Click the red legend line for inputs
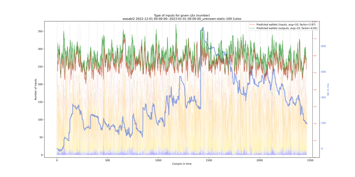This screenshot has height=177, width=355. [252, 25]
